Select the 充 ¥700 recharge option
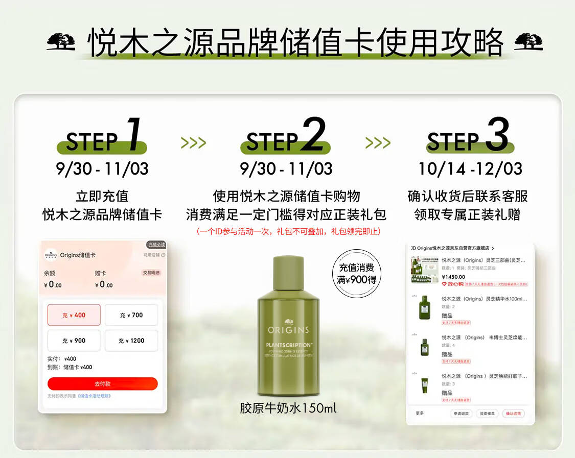 click(x=131, y=315)
